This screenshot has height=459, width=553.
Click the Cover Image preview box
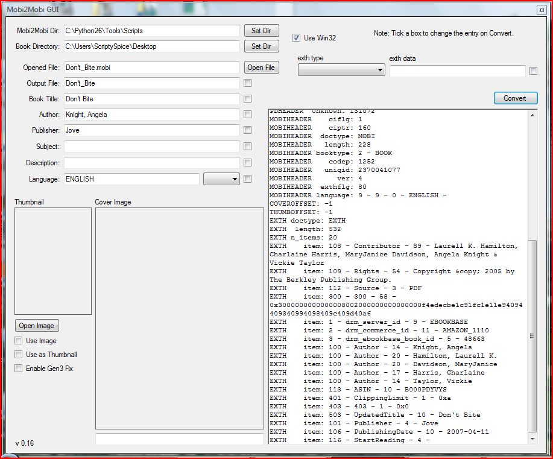180,318
